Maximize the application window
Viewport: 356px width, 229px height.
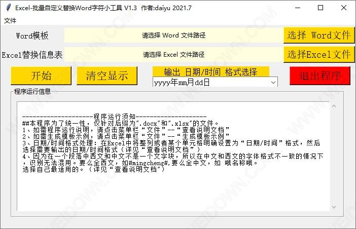pyautogui.click(x=321, y=8)
